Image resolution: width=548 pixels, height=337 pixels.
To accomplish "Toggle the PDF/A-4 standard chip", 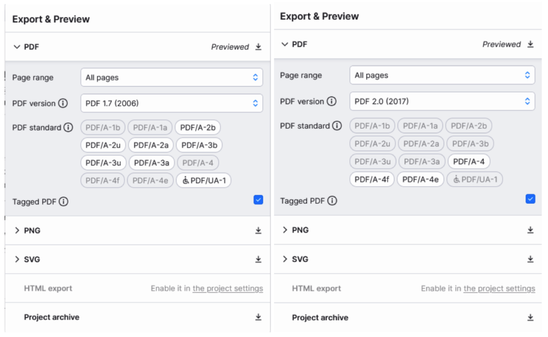I will [468, 161].
